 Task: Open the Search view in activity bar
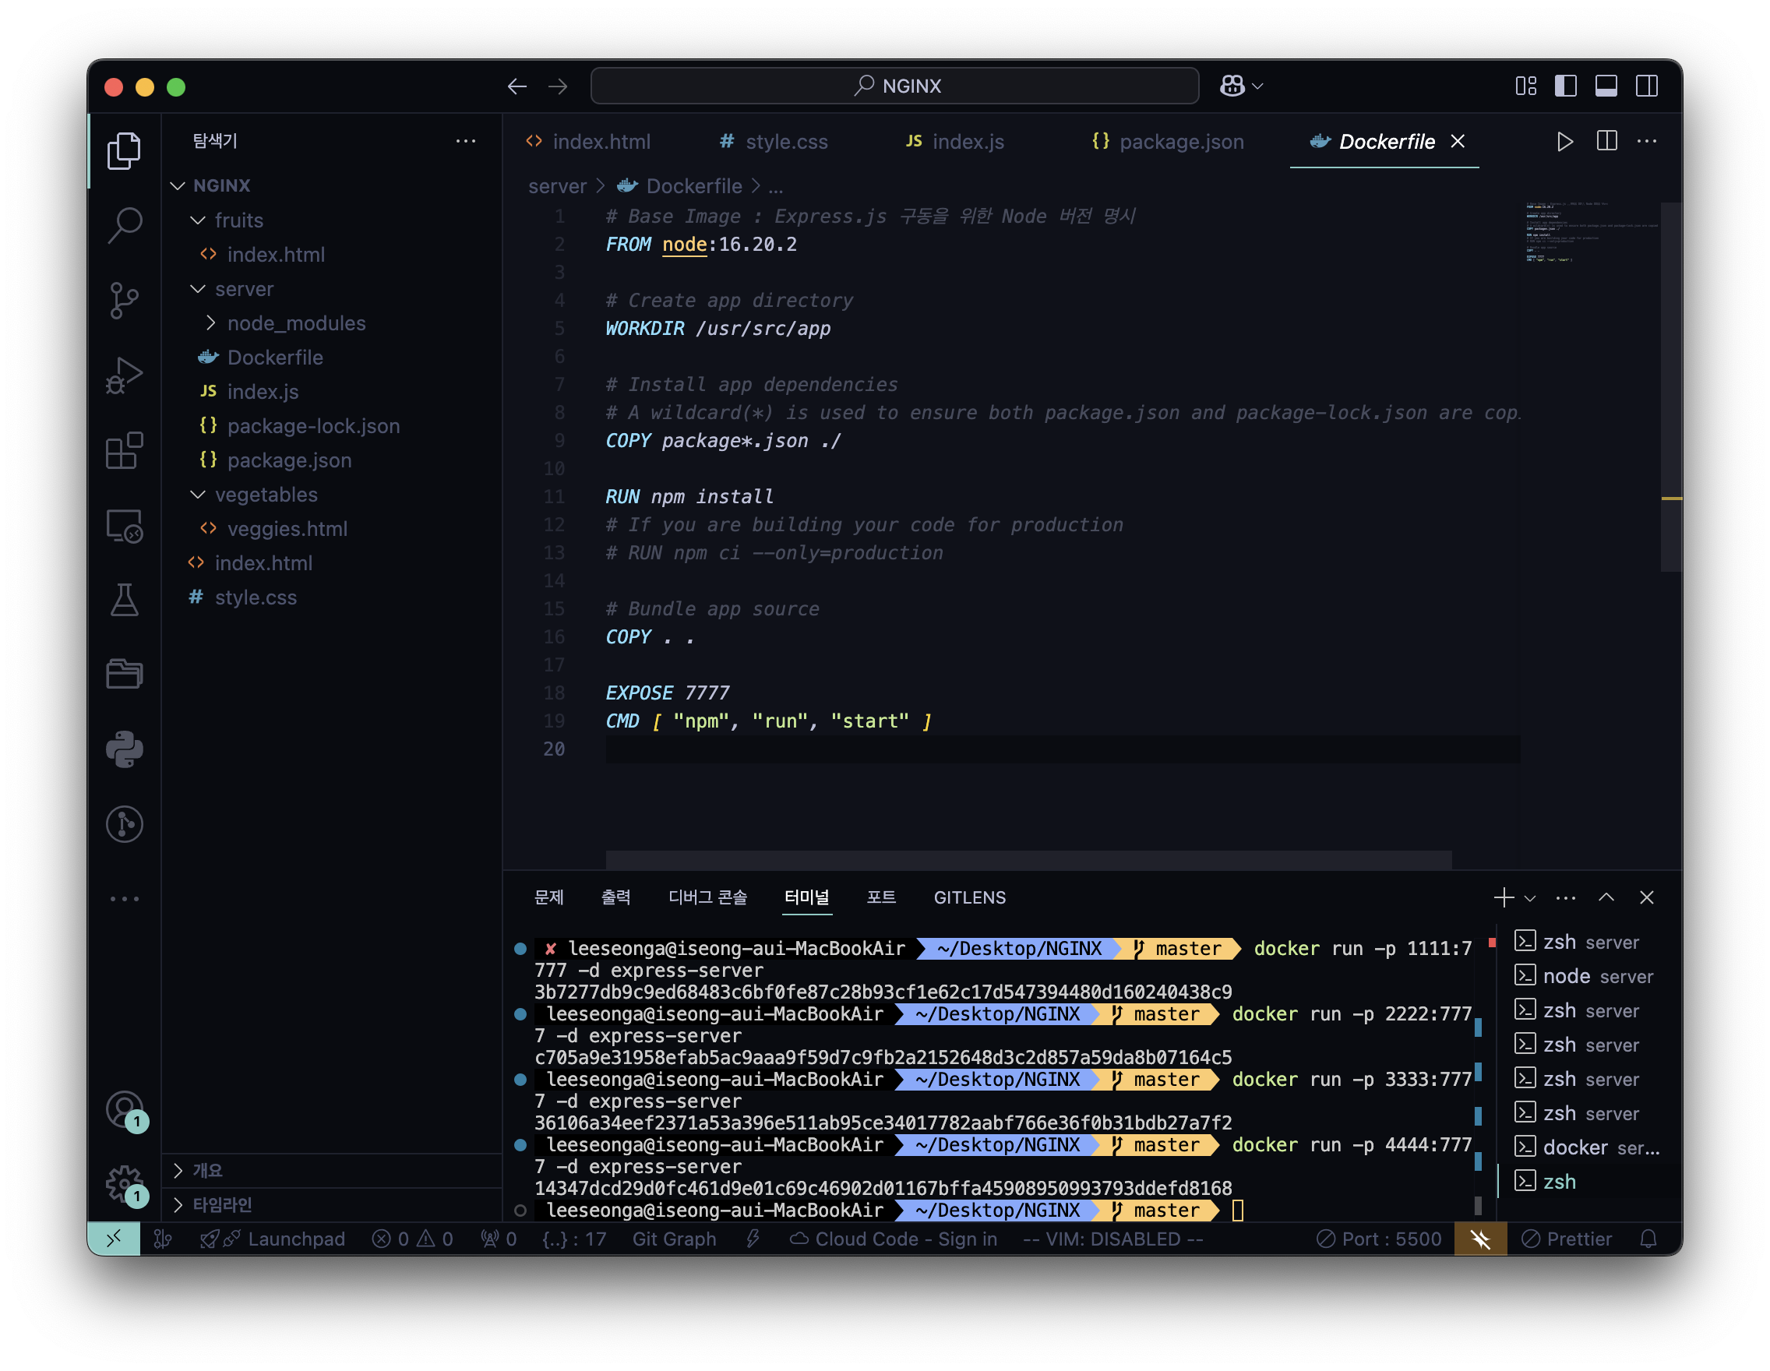[x=124, y=224]
